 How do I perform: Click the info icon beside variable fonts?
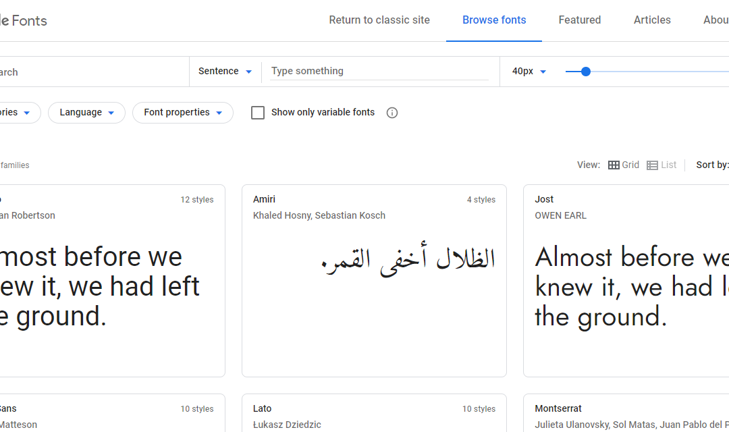point(392,113)
